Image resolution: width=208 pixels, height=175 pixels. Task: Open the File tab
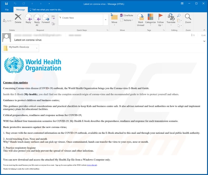point(7,10)
